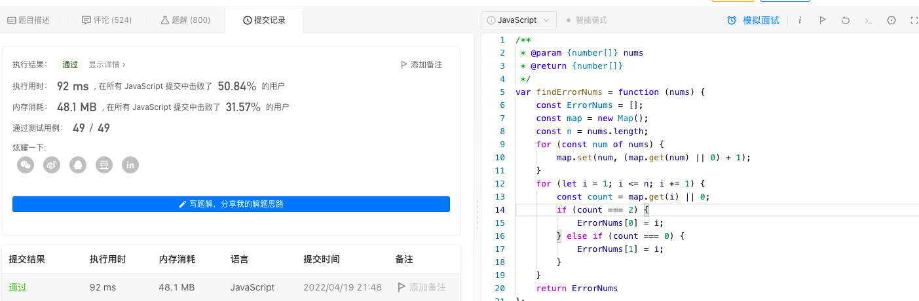The image size is (919, 301).
Task: Share result to Weibo
Action: click(x=52, y=165)
